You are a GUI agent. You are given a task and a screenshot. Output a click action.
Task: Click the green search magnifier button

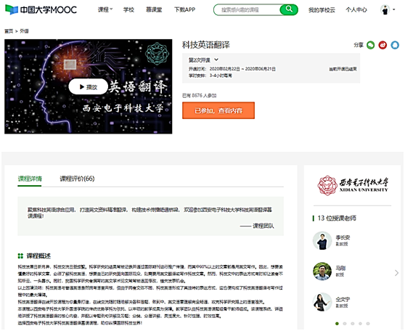(289, 9)
